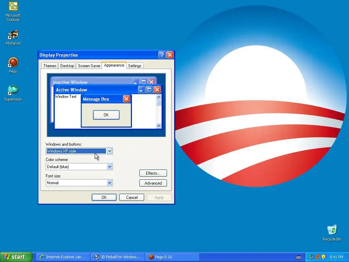Open the Desktop tab
This screenshot has height=262, width=349.
[67, 66]
